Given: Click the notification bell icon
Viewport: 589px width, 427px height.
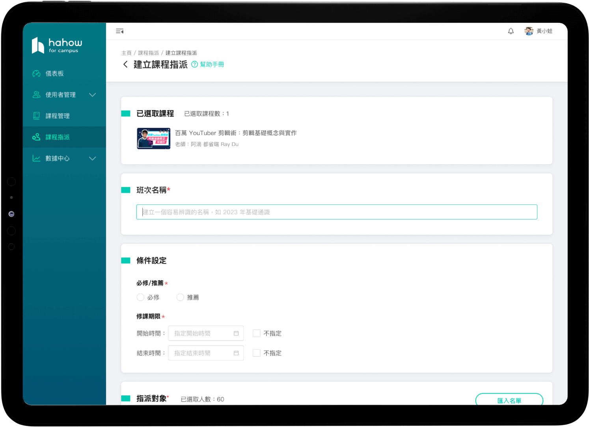Looking at the screenshot, I should pos(511,31).
